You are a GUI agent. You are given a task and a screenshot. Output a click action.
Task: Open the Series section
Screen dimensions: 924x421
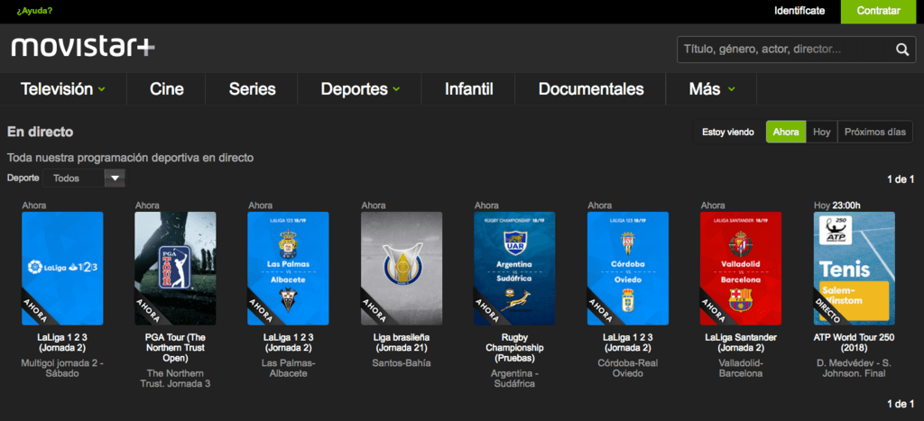pyautogui.click(x=252, y=89)
